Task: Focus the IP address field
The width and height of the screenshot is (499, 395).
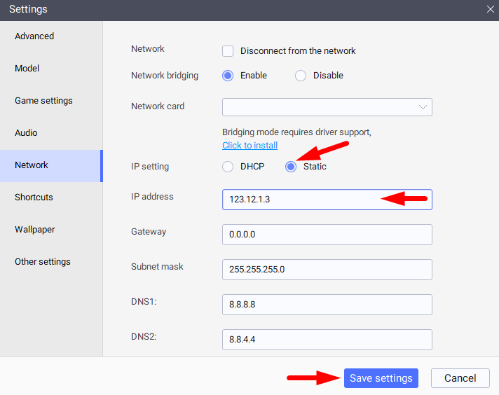Action: coord(327,200)
